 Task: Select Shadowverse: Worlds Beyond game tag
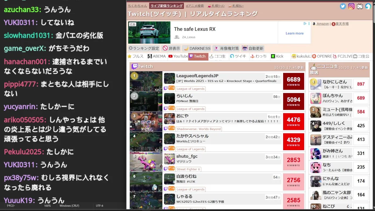coord(199,129)
